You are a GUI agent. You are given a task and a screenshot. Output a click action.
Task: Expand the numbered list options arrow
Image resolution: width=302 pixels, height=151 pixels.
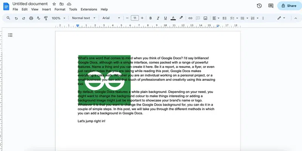coord(257,18)
